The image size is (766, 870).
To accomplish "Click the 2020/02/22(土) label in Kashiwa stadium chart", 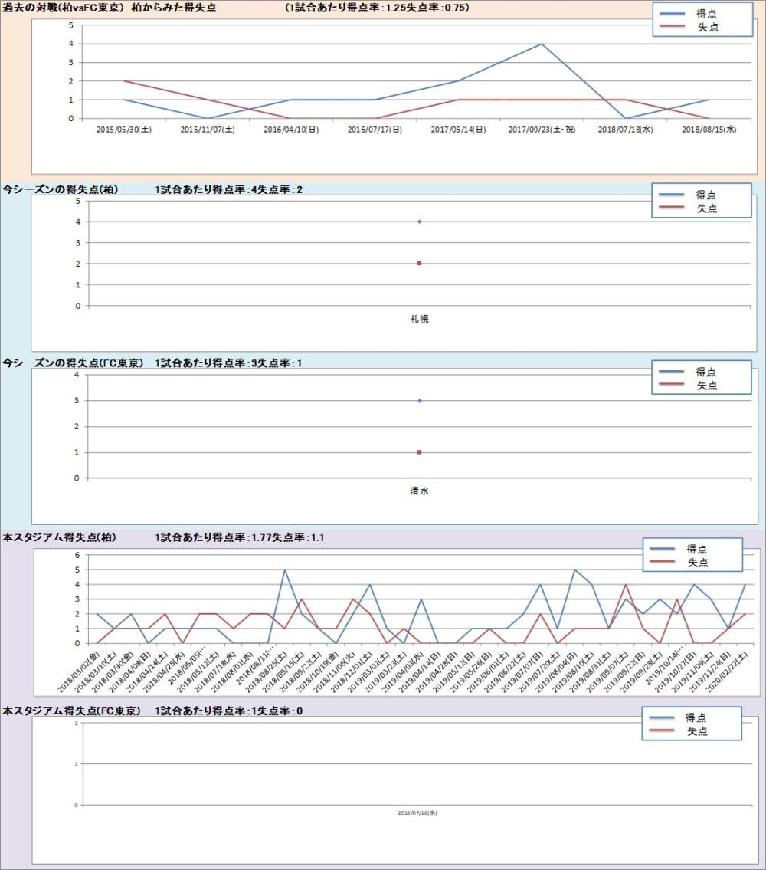I will tap(733, 667).
